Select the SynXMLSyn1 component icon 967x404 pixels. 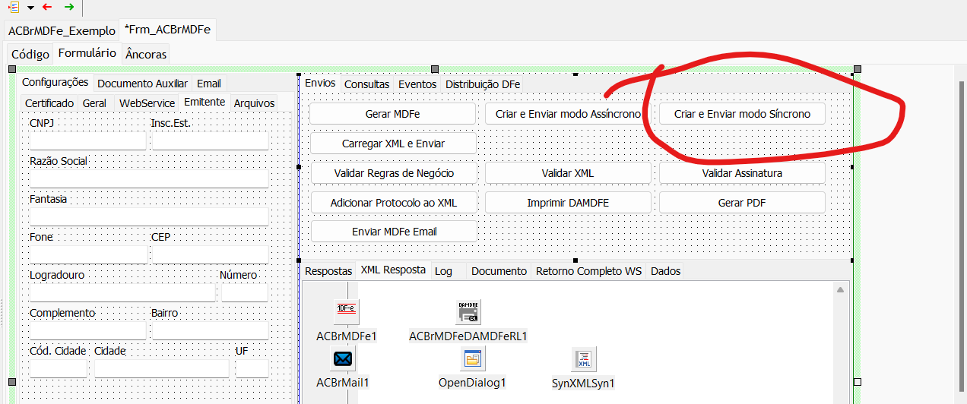pyautogui.click(x=584, y=358)
